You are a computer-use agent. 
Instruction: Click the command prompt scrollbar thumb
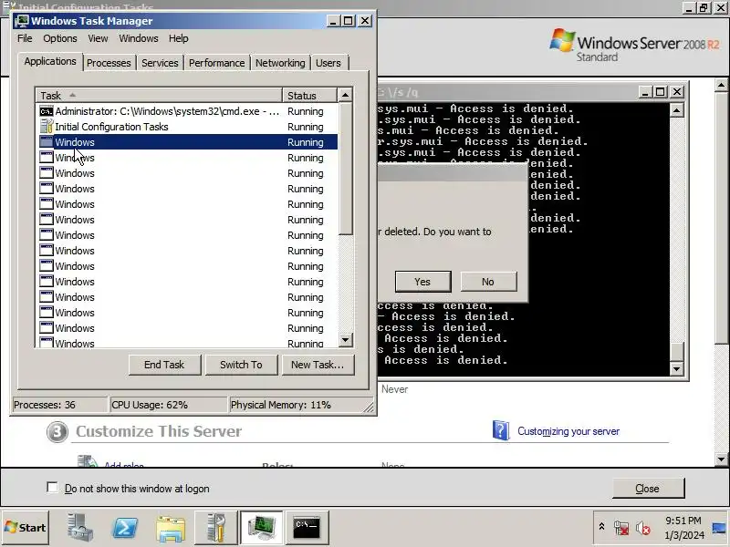[676, 351]
